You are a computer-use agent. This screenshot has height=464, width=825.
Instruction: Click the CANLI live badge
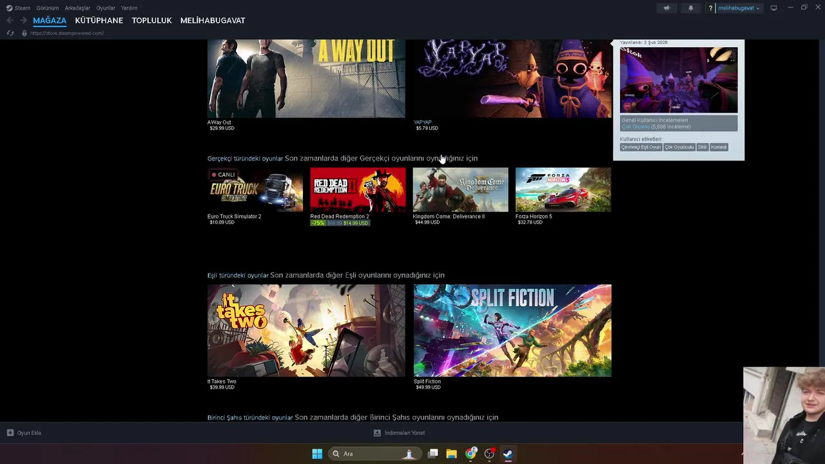[x=223, y=175]
